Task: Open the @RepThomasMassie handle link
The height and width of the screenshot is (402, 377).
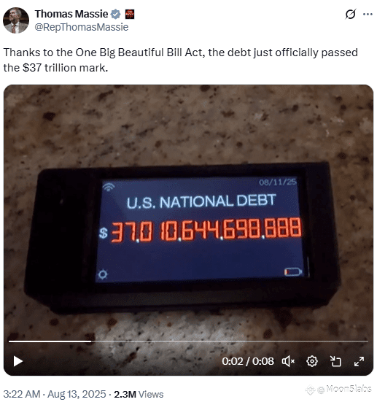Action: 82,27
